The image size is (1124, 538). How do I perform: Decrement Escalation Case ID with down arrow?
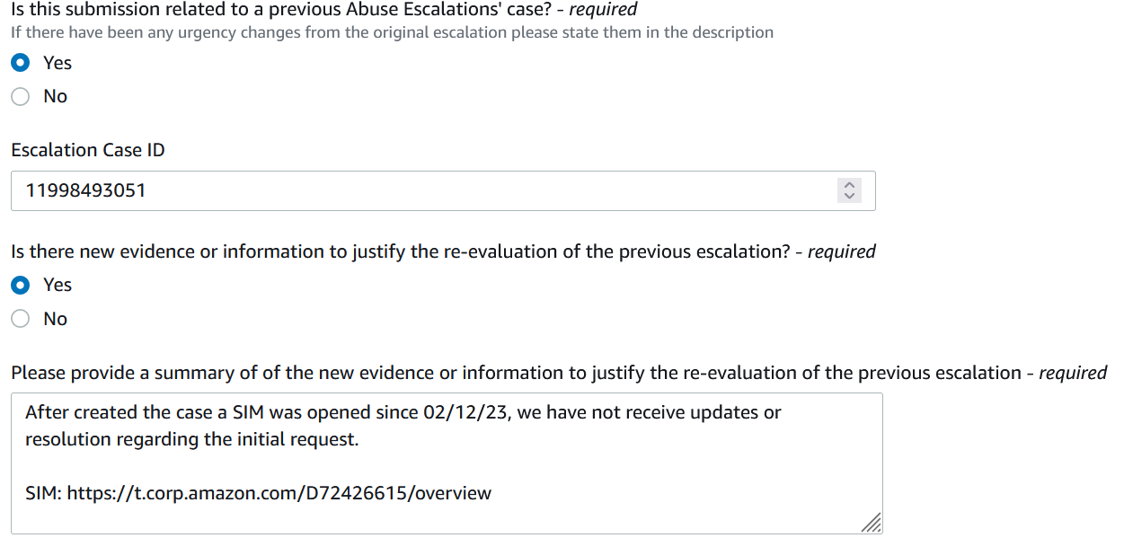pos(849,196)
